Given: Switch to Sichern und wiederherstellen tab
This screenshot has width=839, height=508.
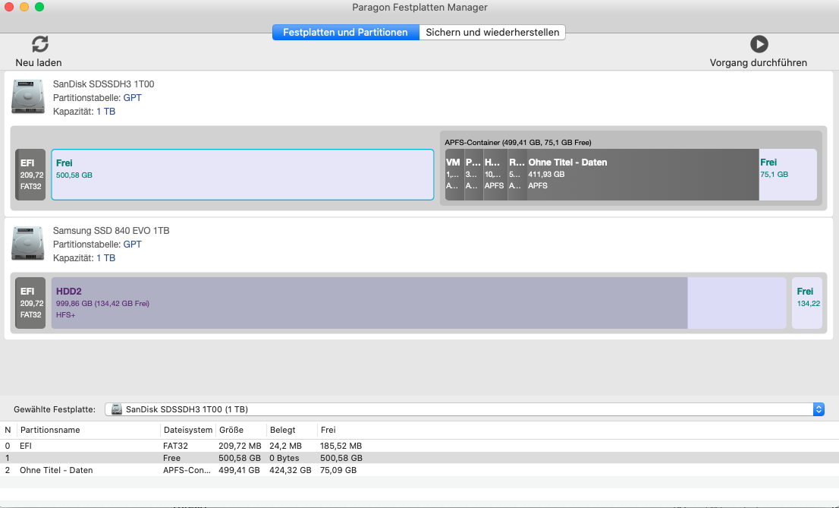Looking at the screenshot, I should [x=492, y=33].
